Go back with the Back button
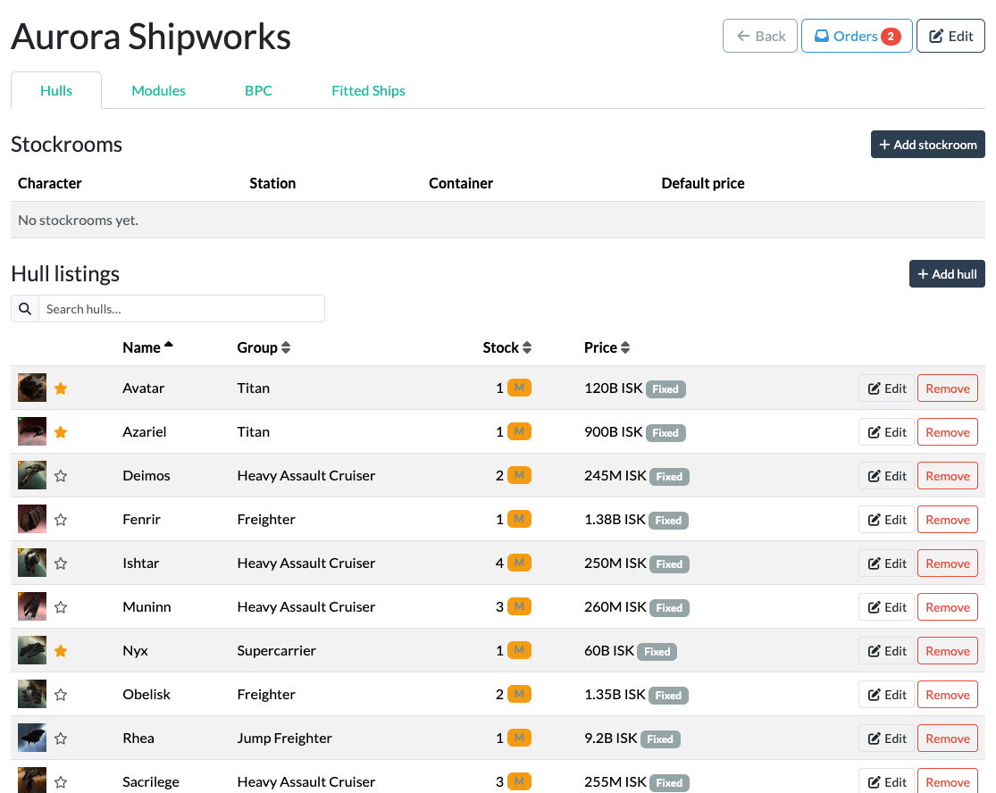 coord(759,37)
